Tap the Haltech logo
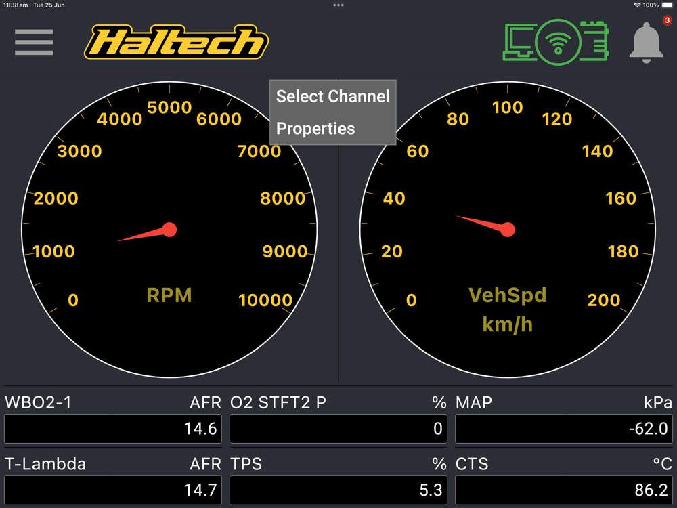Viewport: 677px width, 508px height. point(176,42)
